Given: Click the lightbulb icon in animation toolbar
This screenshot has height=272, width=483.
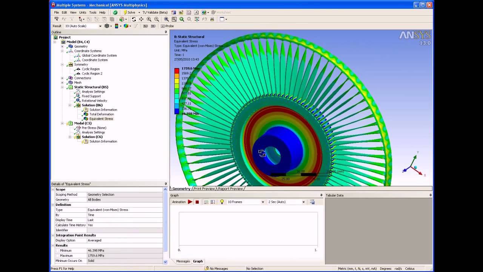Looking at the screenshot, I should (x=222, y=202).
